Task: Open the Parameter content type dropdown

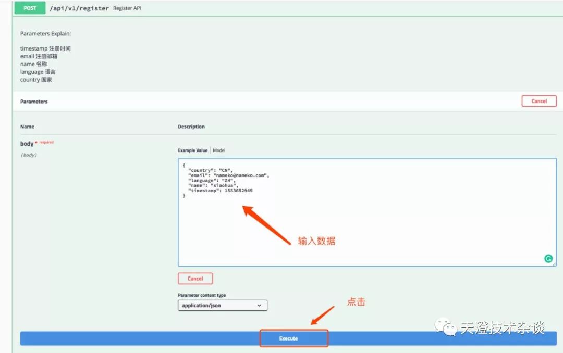Action: point(222,305)
